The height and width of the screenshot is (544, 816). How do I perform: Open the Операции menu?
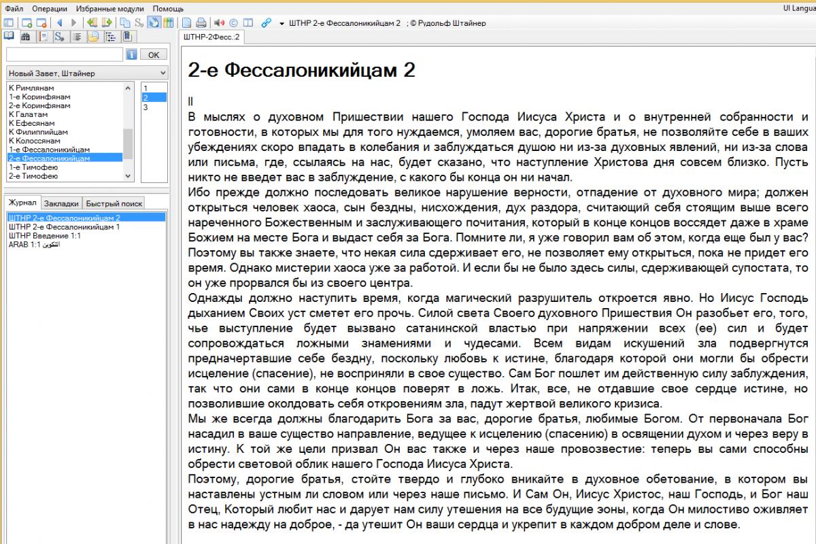[x=49, y=8]
